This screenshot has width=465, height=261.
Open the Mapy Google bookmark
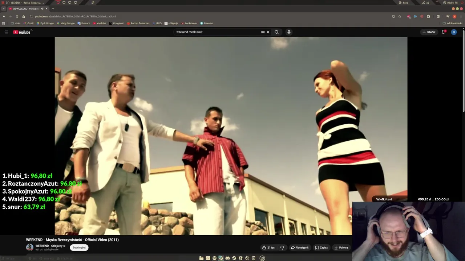tap(65, 23)
